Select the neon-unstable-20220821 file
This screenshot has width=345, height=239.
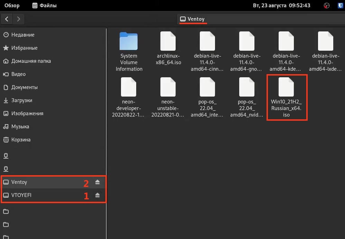pos(168,98)
